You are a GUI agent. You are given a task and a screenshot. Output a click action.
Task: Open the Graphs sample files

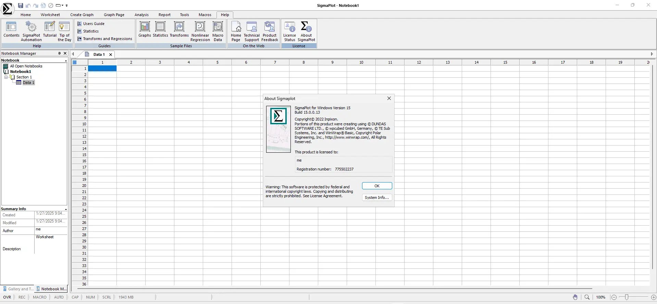[x=145, y=29]
